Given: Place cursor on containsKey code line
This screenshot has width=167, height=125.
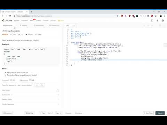Looking at the screenshot, I should coord(91,60).
